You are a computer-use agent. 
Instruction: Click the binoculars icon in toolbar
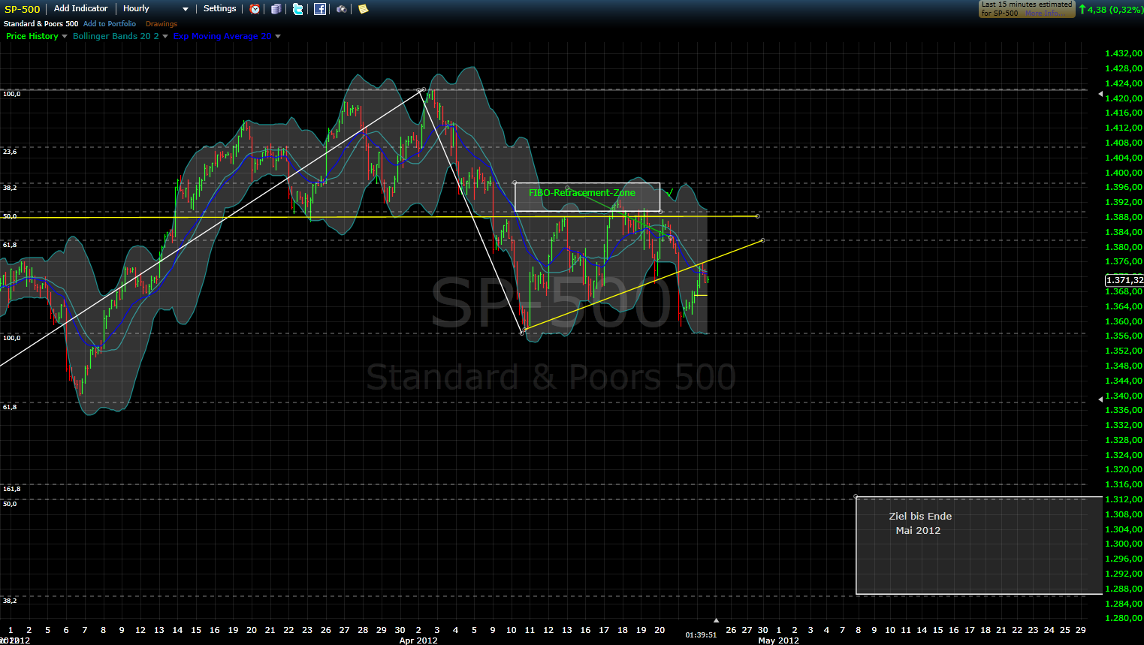[342, 9]
